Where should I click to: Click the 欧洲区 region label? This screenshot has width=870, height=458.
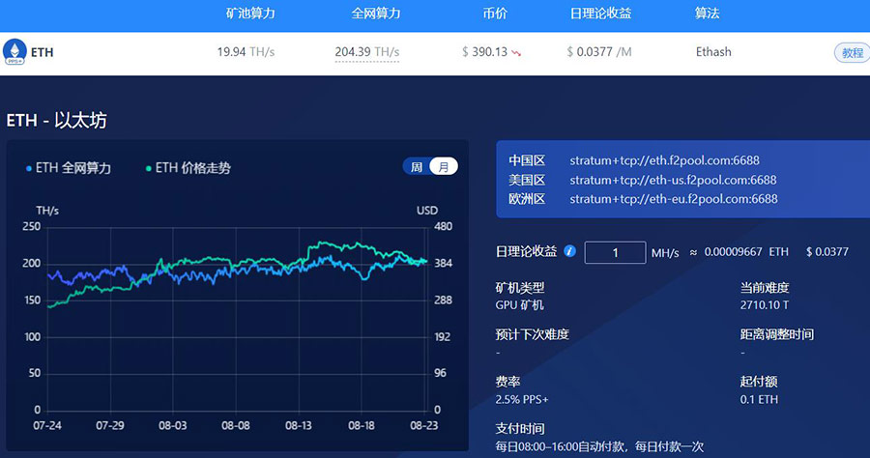(527, 199)
